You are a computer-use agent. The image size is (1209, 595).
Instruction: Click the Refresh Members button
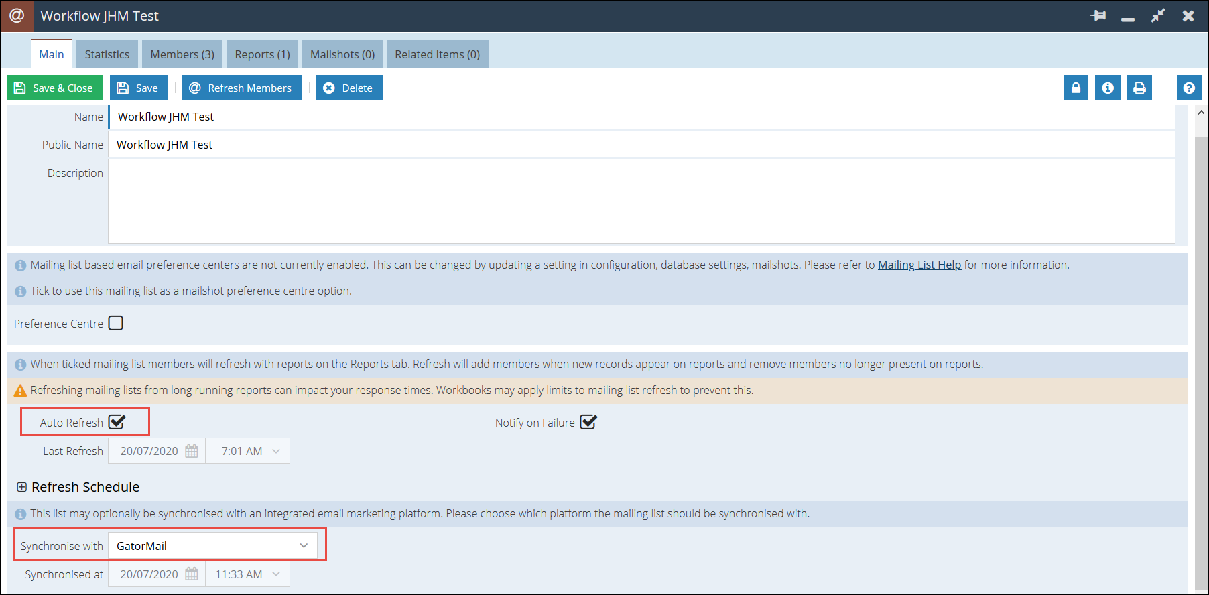[x=242, y=88]
